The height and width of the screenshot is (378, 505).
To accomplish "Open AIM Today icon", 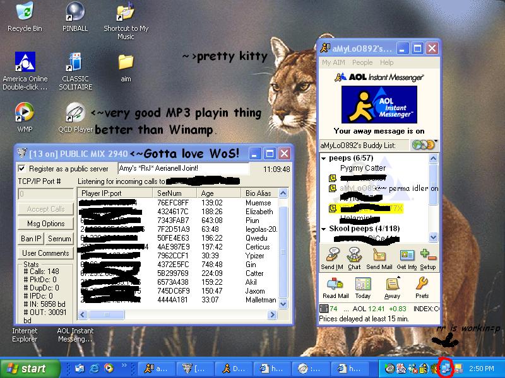I will tap(363, 284).
